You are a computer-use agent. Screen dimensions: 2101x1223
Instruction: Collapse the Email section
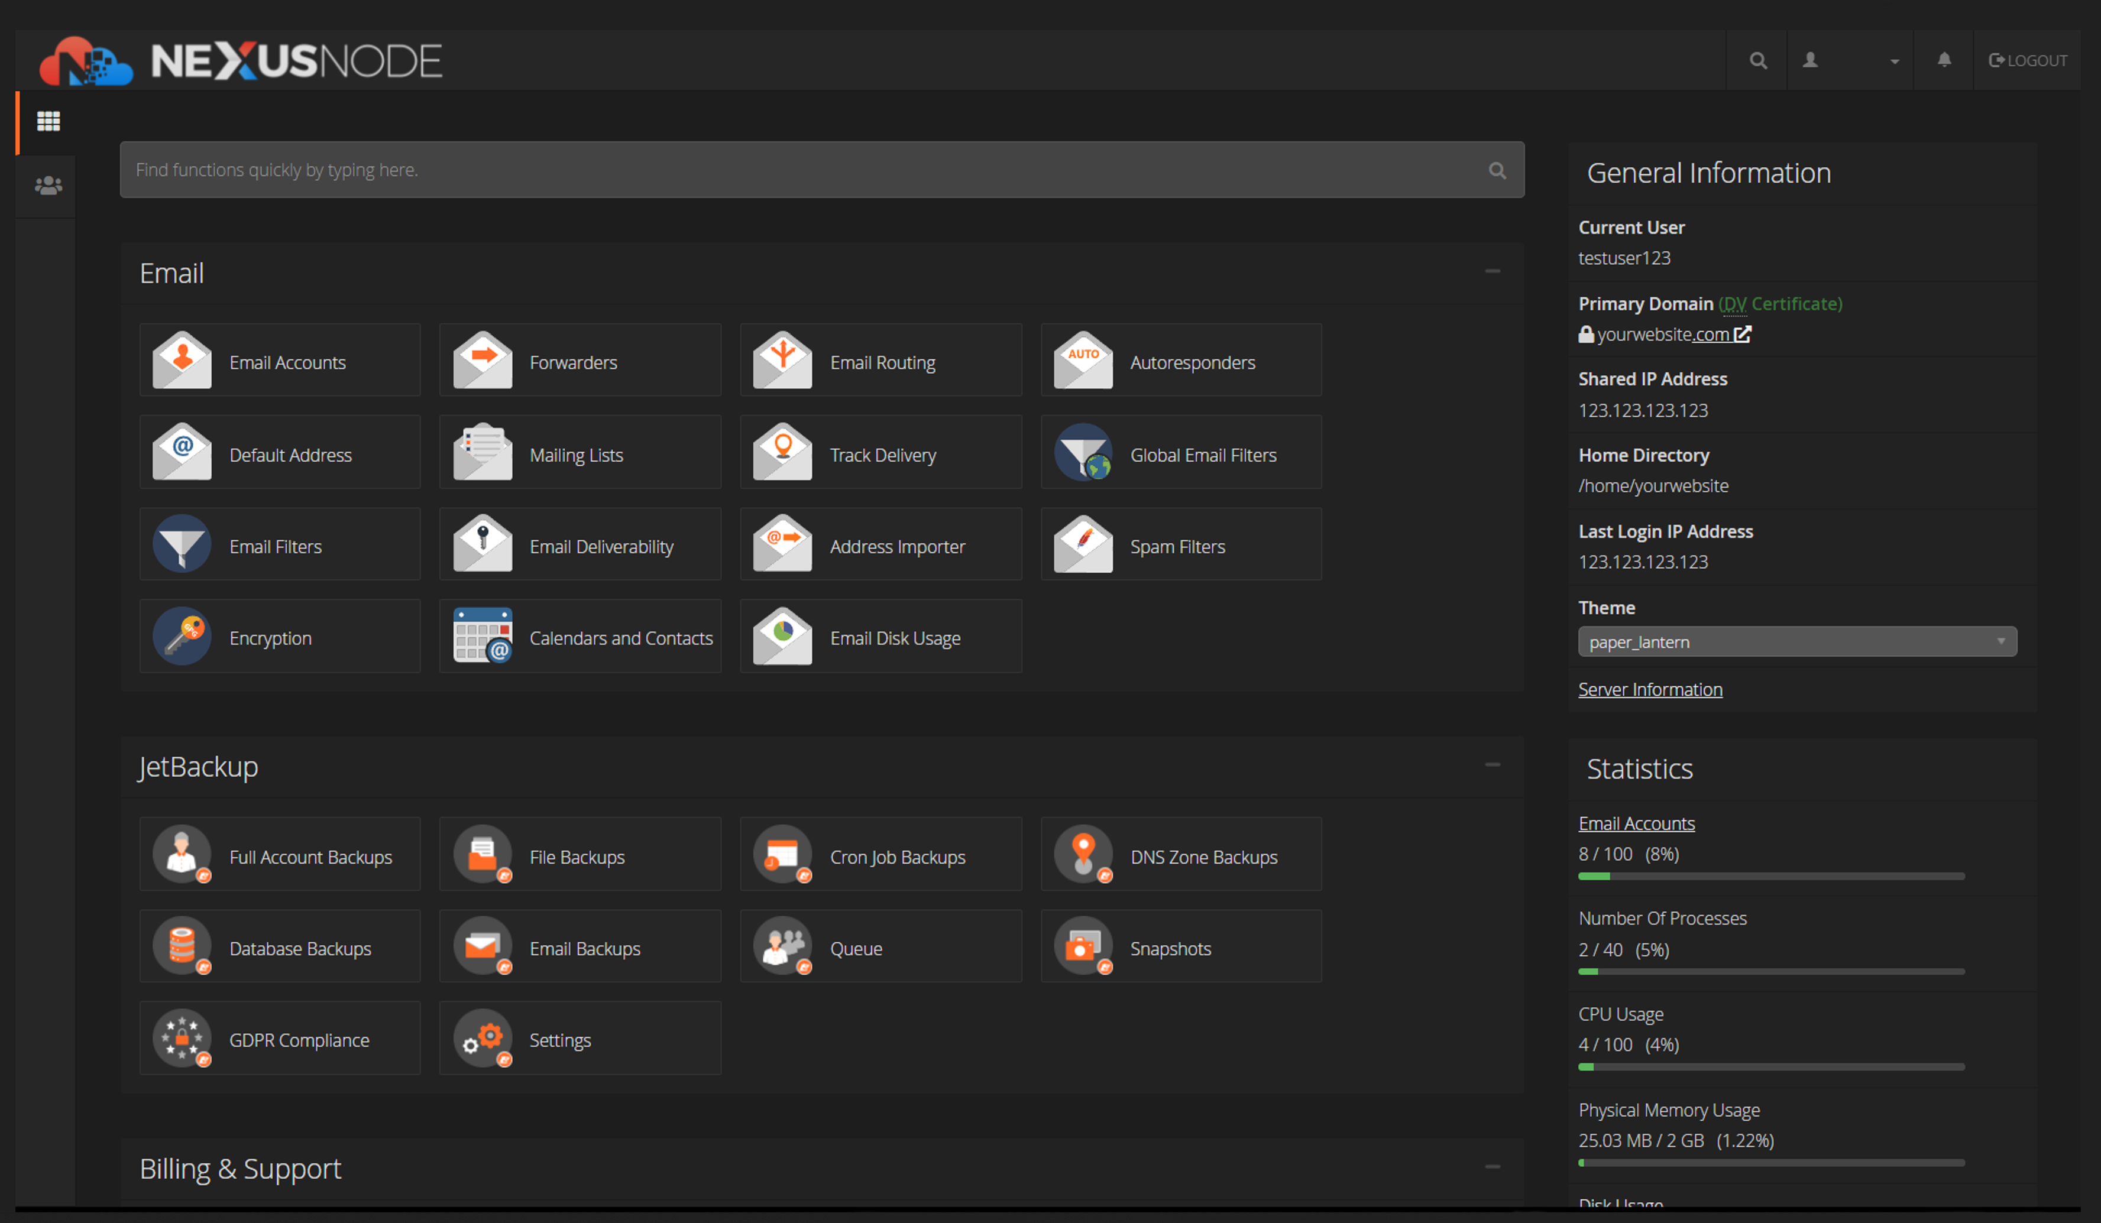click(x=1491, y=272)
